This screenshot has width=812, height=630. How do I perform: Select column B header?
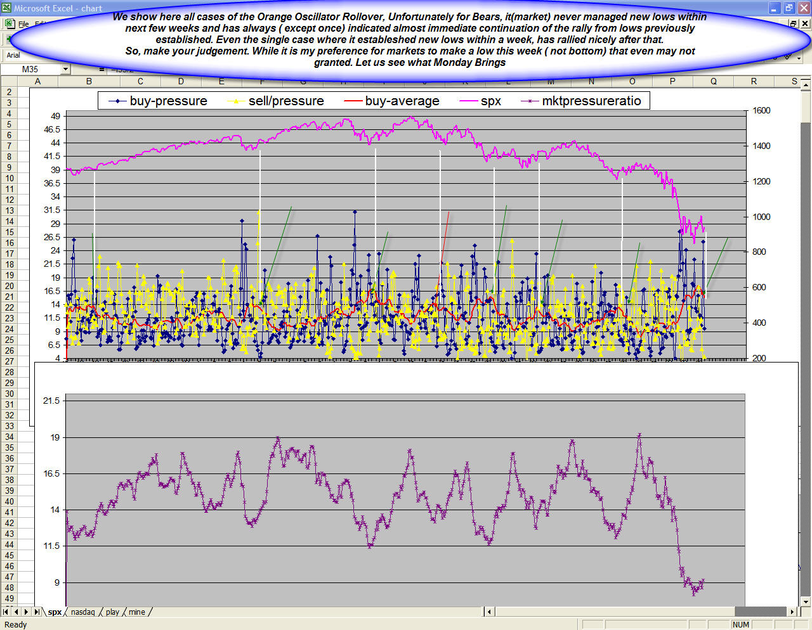click(x=89, y=81)
